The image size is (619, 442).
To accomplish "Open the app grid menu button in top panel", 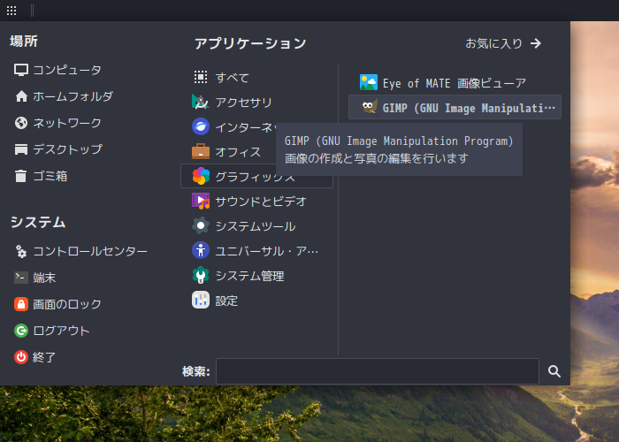I will tap(11, 11).
